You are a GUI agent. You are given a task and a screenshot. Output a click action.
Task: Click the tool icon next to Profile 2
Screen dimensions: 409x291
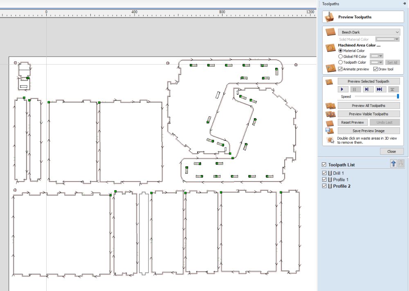coord(330,186)
